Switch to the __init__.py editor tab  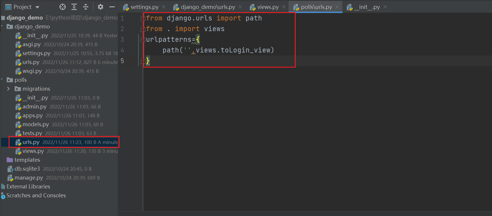click(x=364, y=7)
